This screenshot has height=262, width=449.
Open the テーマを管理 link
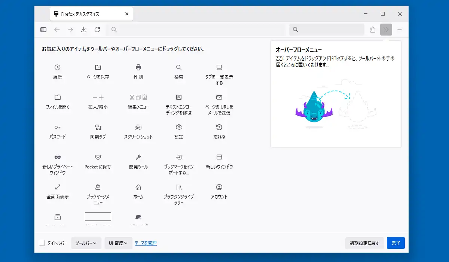click(x=146, y=243)
